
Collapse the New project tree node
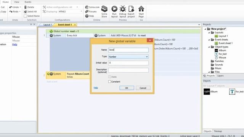(x=205, y=29)
